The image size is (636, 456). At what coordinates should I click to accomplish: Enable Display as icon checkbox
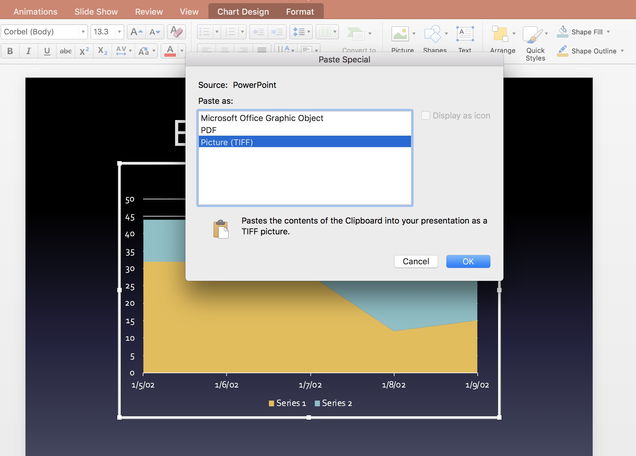426,115
